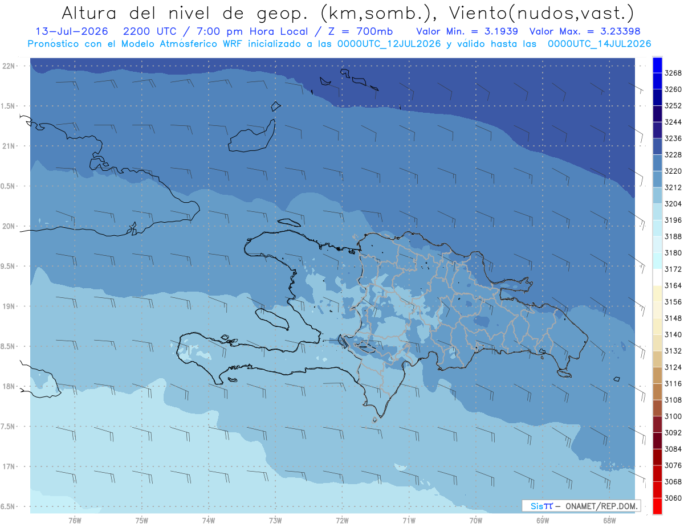
Task: Select the date text '13-Jul-2026'
Action: click(x=71, y=31)
